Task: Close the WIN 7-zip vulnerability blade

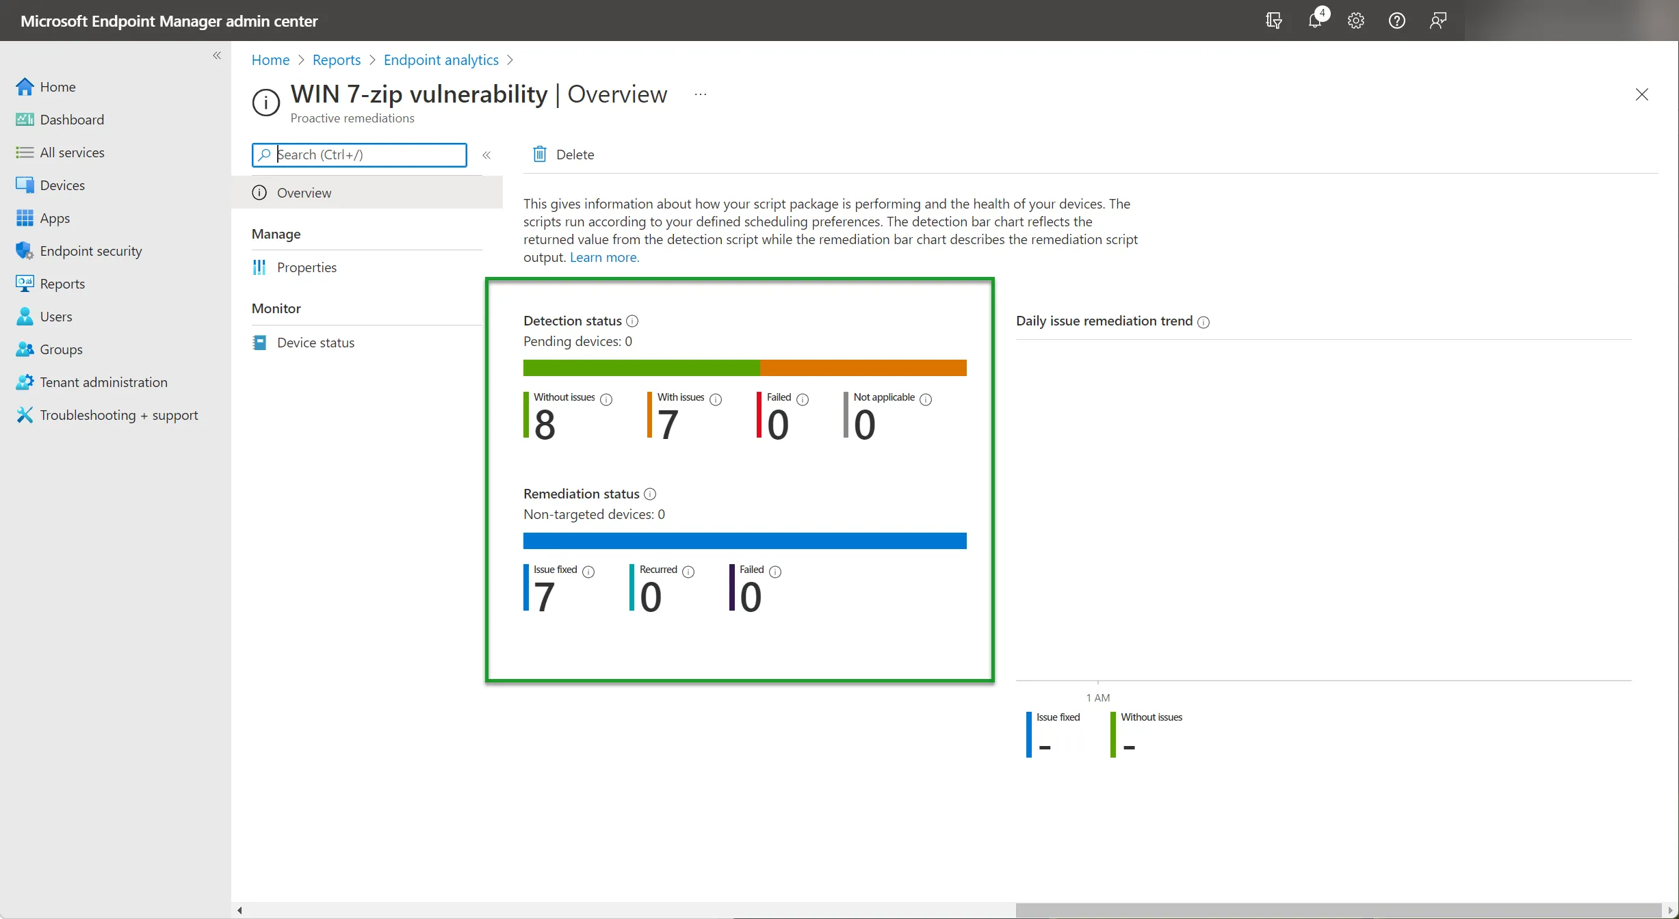Action: point(1641,94)
